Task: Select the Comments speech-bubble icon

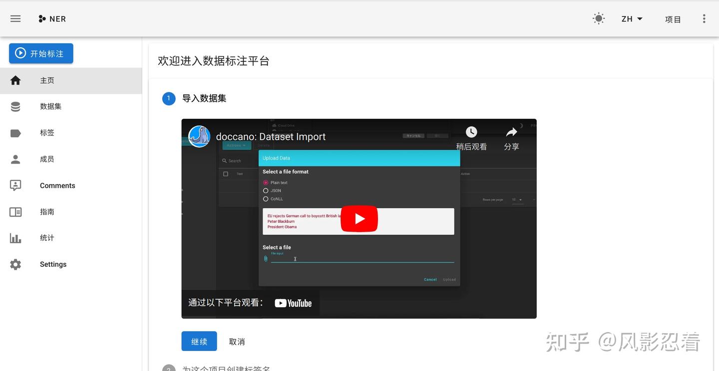Action: click(x=15, y=185)
